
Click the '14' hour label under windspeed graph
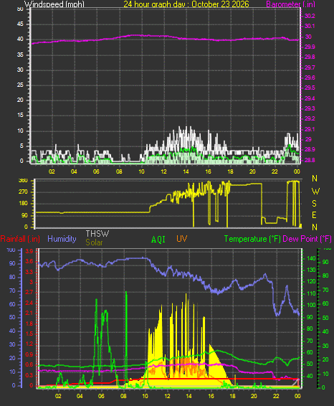(x=186, y=171)
